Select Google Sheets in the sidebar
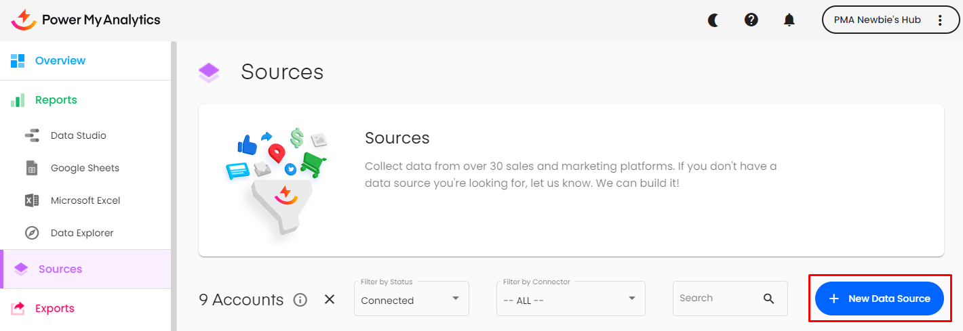Image resolution: width=963 pixels, height=331 pixels. (85, 168)
